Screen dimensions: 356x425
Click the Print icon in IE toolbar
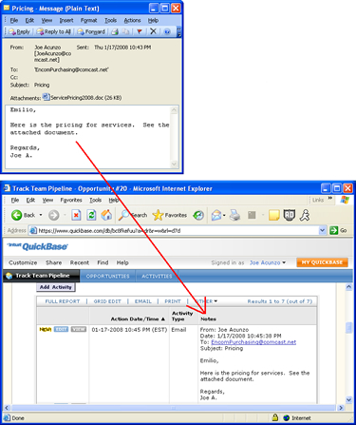pyautogui.click(x=234, y=216)
